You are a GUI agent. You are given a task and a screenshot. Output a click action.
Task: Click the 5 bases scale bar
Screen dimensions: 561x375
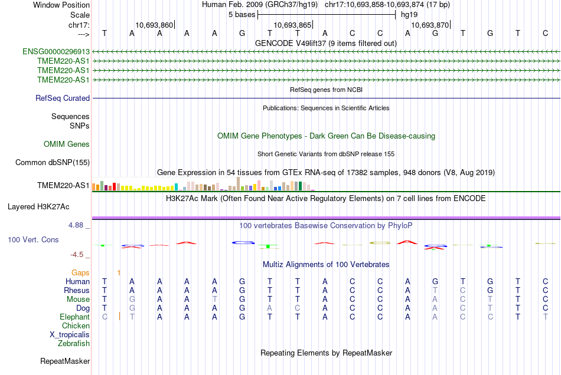coord(327,15)
